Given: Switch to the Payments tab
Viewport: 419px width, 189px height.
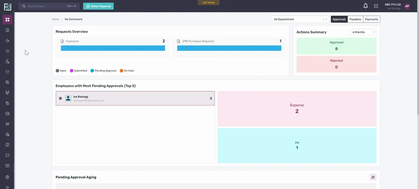Looking at the screenshot, I should point(372,19).
